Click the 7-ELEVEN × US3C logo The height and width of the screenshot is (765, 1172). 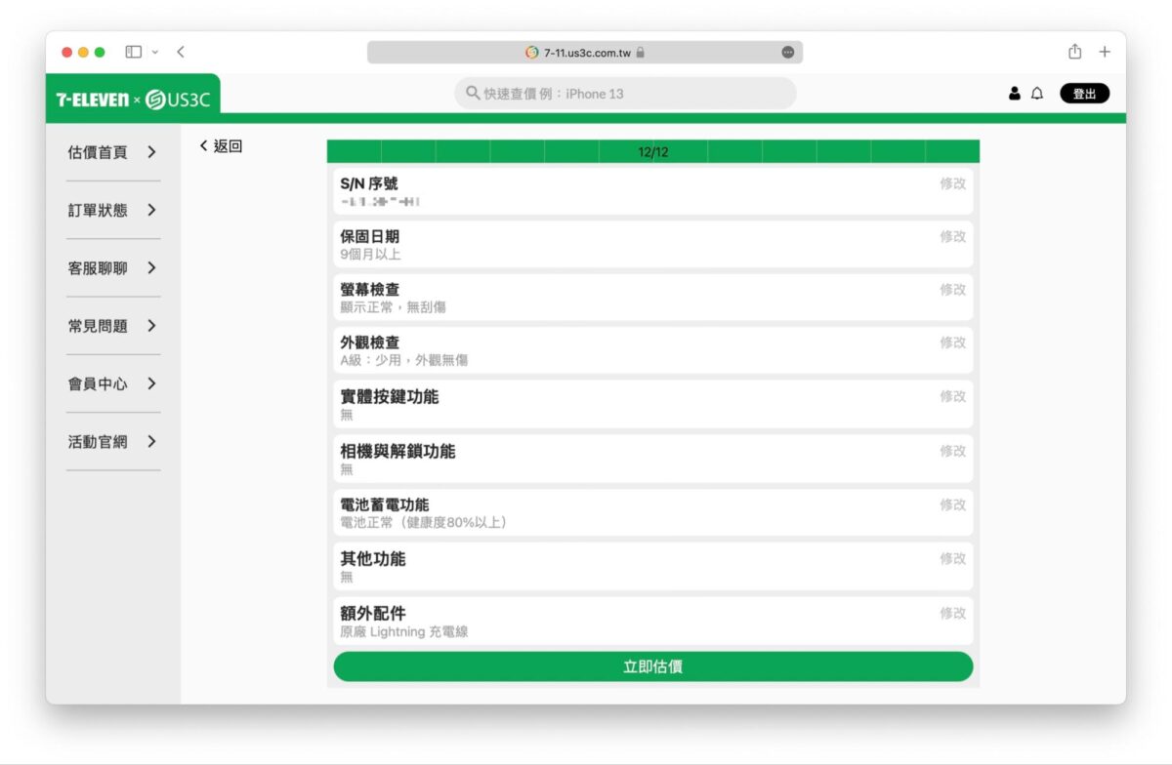132,99
